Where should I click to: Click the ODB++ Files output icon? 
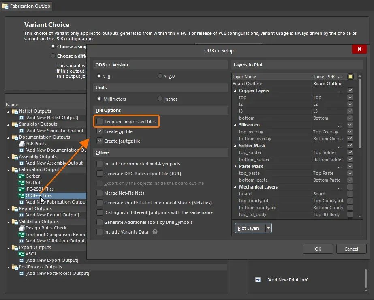pyautogui.click(x=21, y=195)
